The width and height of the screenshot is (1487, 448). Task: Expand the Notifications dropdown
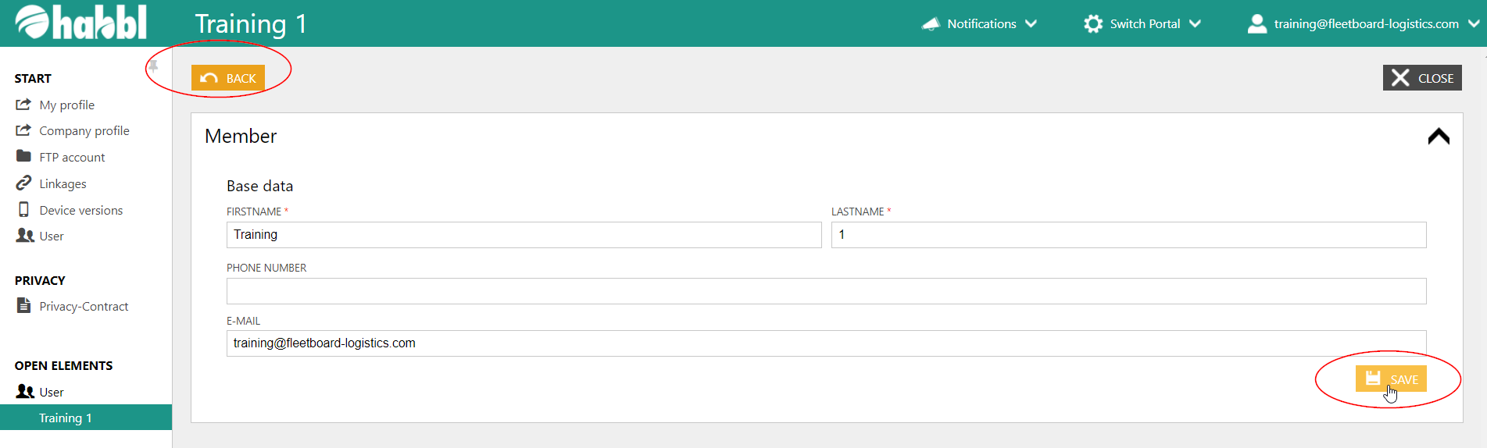click(x=980, y=23)
